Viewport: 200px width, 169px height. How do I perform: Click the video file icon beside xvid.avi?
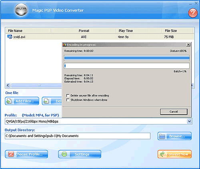click(10, 37)
